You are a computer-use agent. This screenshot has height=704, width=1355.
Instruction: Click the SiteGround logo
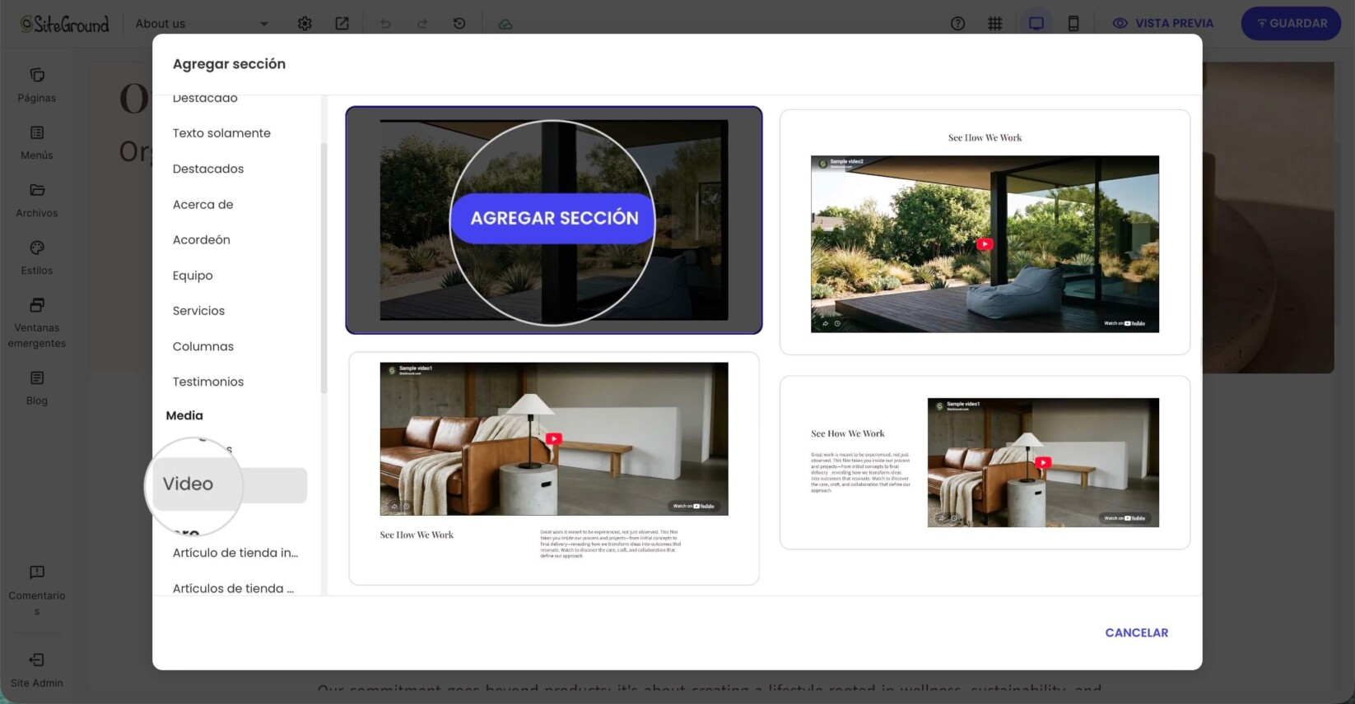pos(64,24)
